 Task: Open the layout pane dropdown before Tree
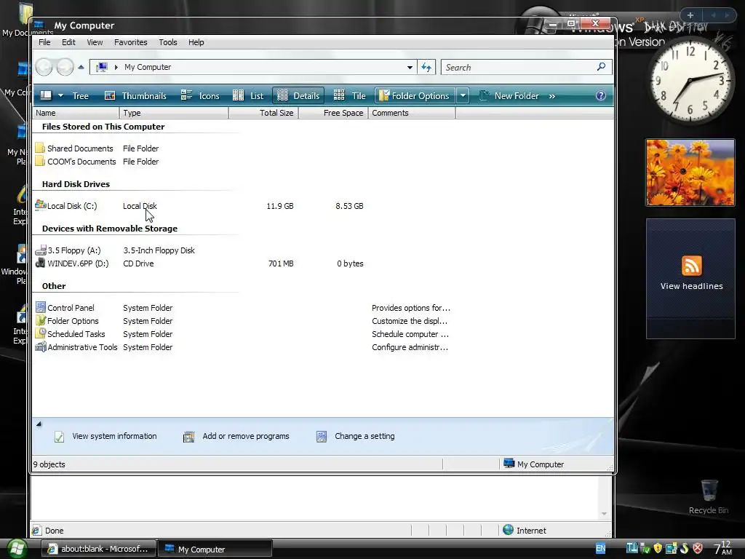pyautogui.click(x=61, y=95)
